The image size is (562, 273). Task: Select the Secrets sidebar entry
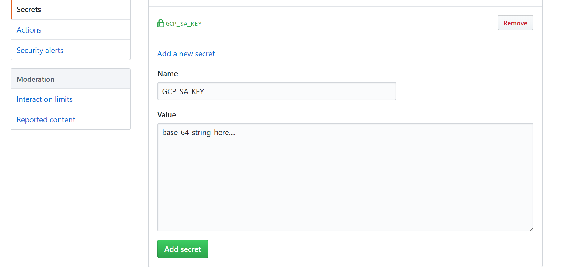(x=29, y=9)
